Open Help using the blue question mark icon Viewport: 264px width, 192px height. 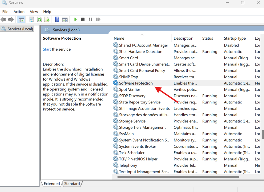57,19
